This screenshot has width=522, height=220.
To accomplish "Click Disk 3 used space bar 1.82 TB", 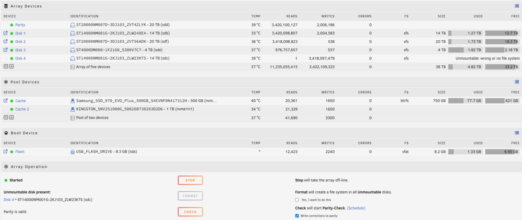I will tap(466, 50).
